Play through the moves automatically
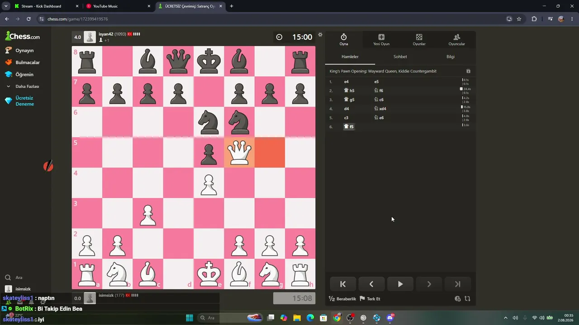579x325 pixels. [400, 284]
